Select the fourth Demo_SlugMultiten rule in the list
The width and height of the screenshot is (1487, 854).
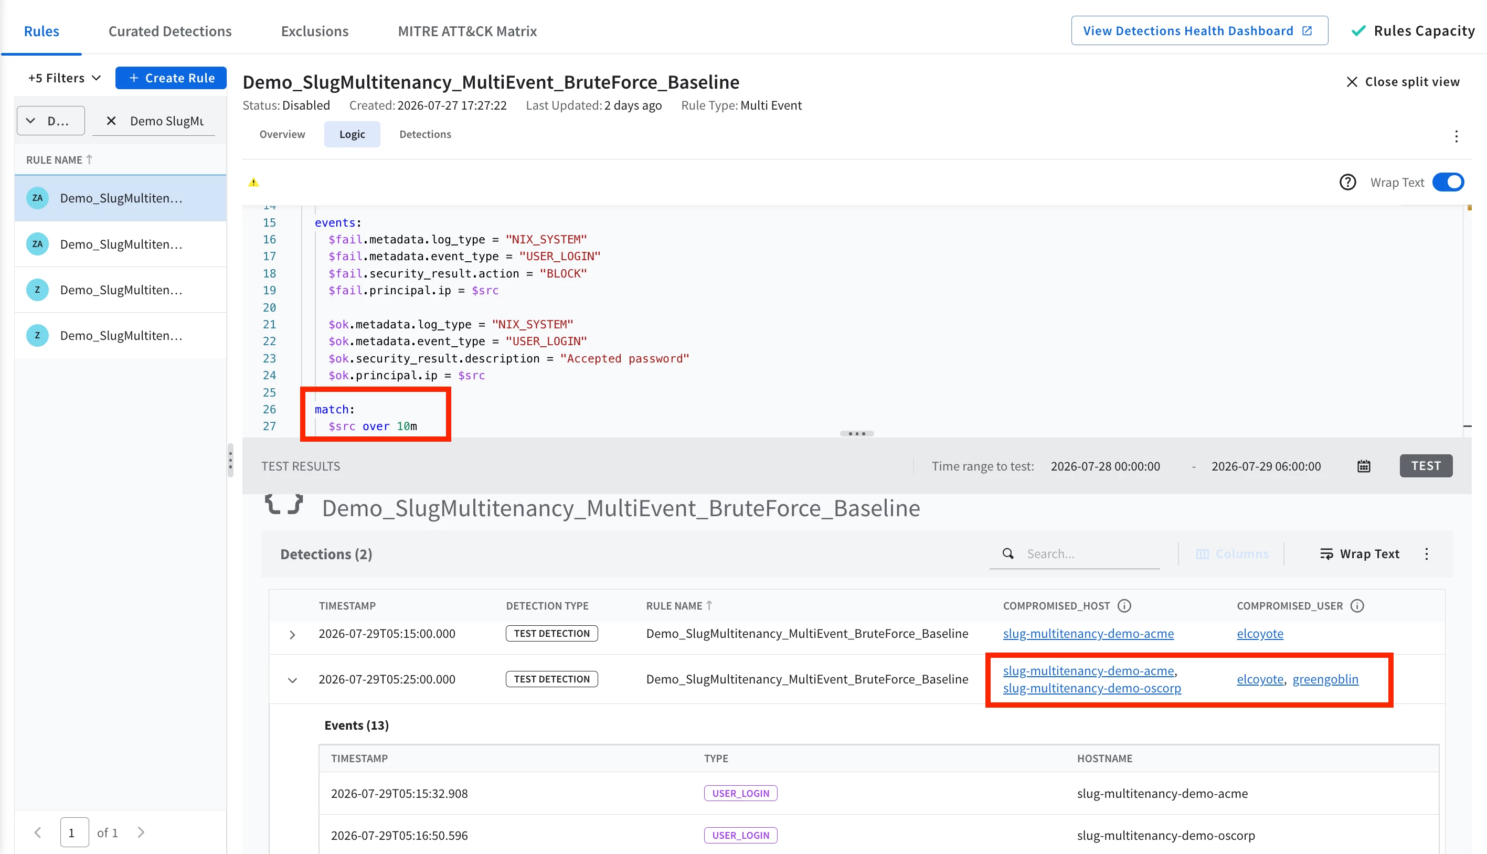(120, 336)
